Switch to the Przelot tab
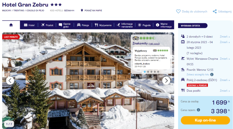 tap(47, 25)
